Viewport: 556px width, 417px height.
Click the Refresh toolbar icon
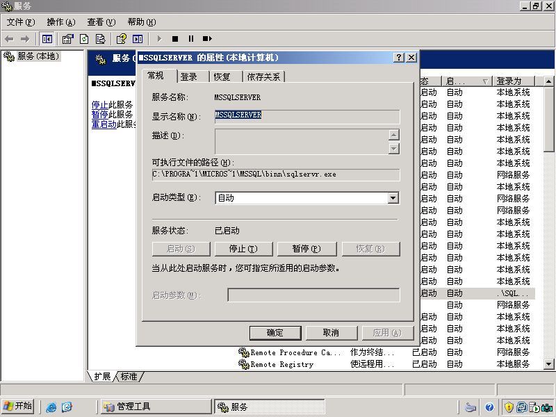click(84, 39)
